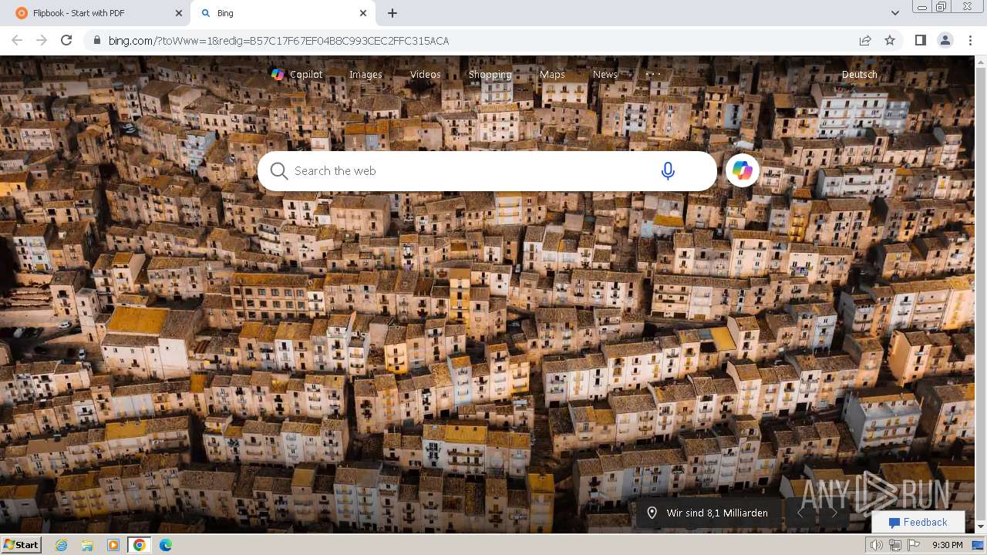Click the site lock icon in address bar
Viewport: 987px width, 555px height.
click(x=96, y=41)
